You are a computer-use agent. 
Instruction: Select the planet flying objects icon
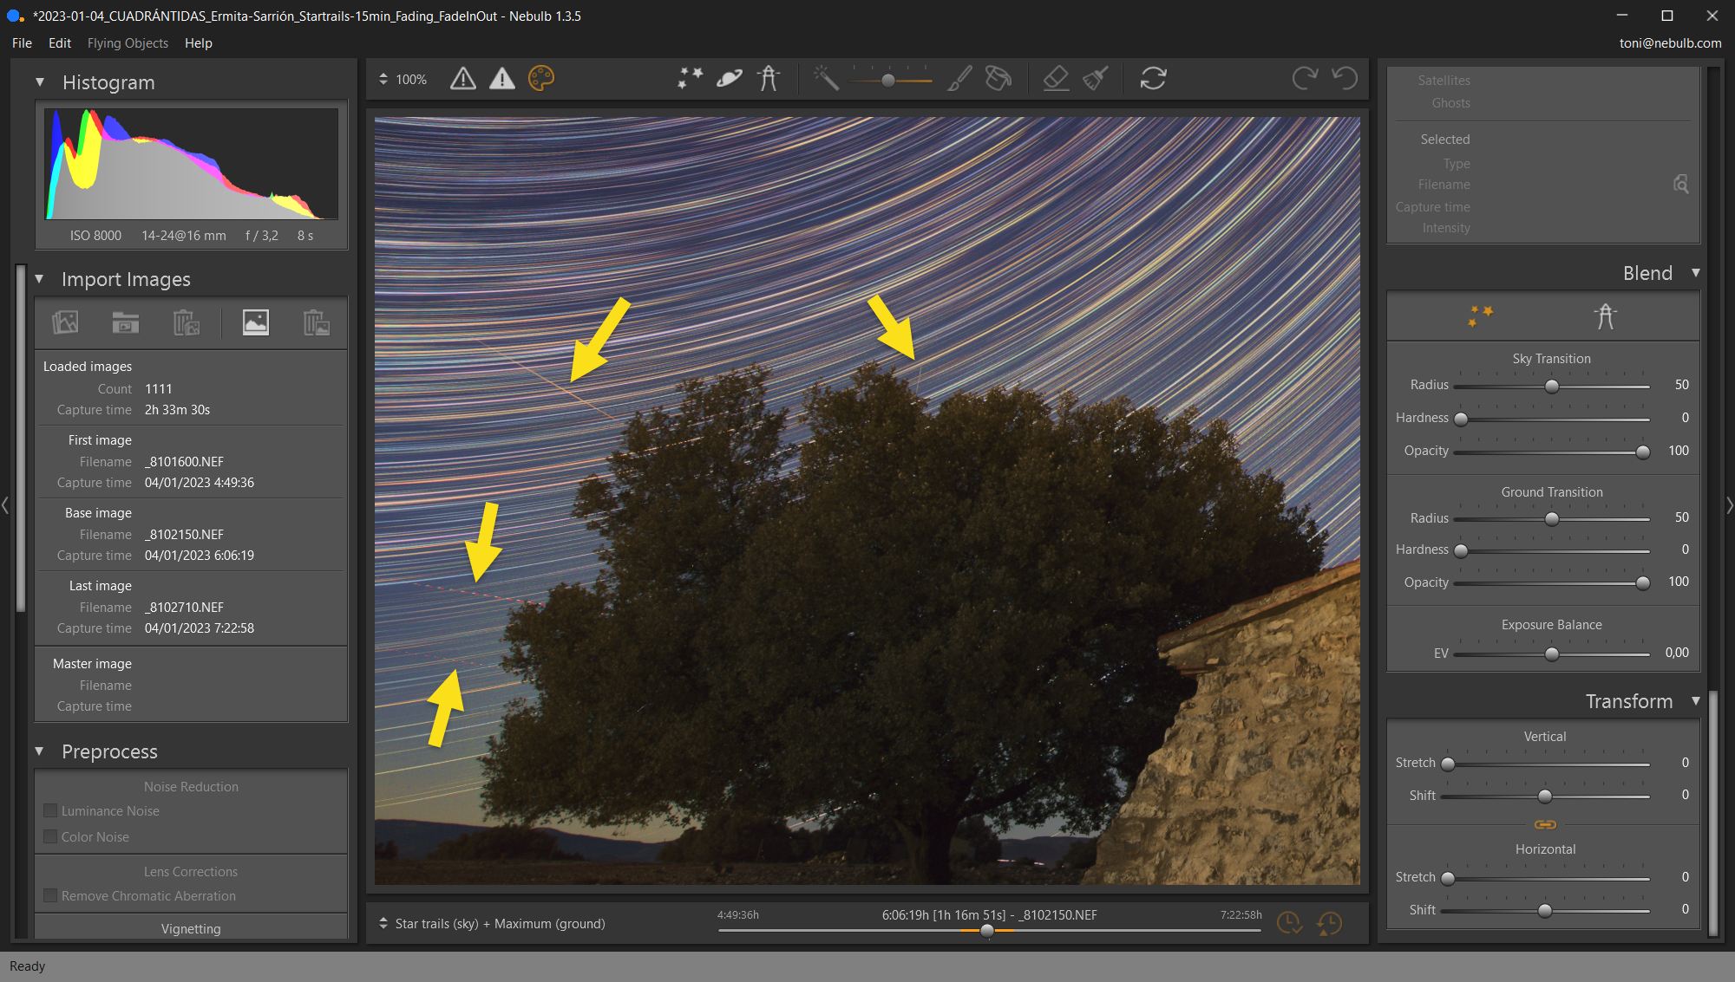(729, 79)
